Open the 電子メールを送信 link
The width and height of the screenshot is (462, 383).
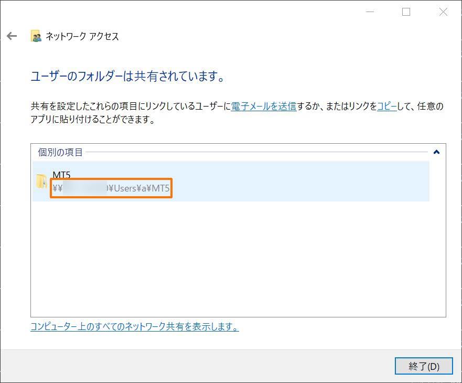pos(264,107)
